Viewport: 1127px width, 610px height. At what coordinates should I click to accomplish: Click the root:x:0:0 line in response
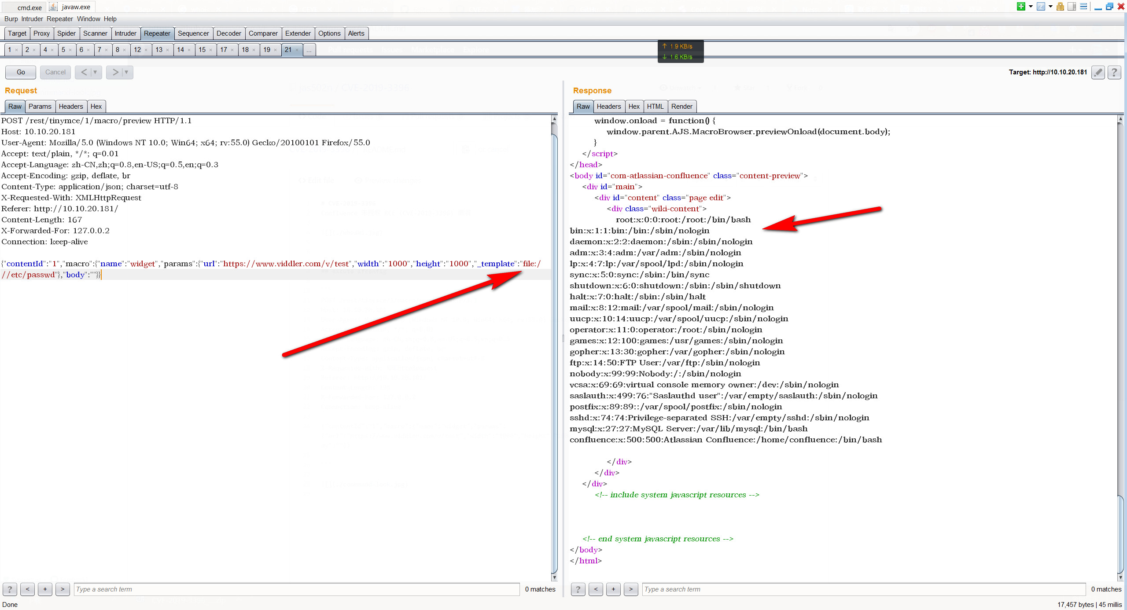(x=683, y=220)
